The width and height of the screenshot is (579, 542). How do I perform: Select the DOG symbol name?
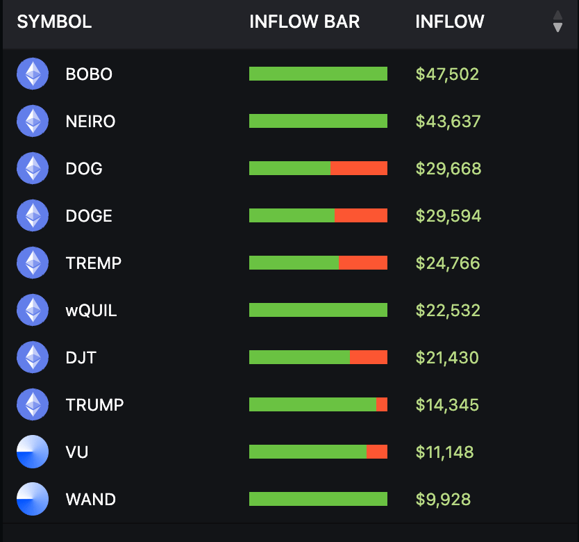click(x=84, y=169)
